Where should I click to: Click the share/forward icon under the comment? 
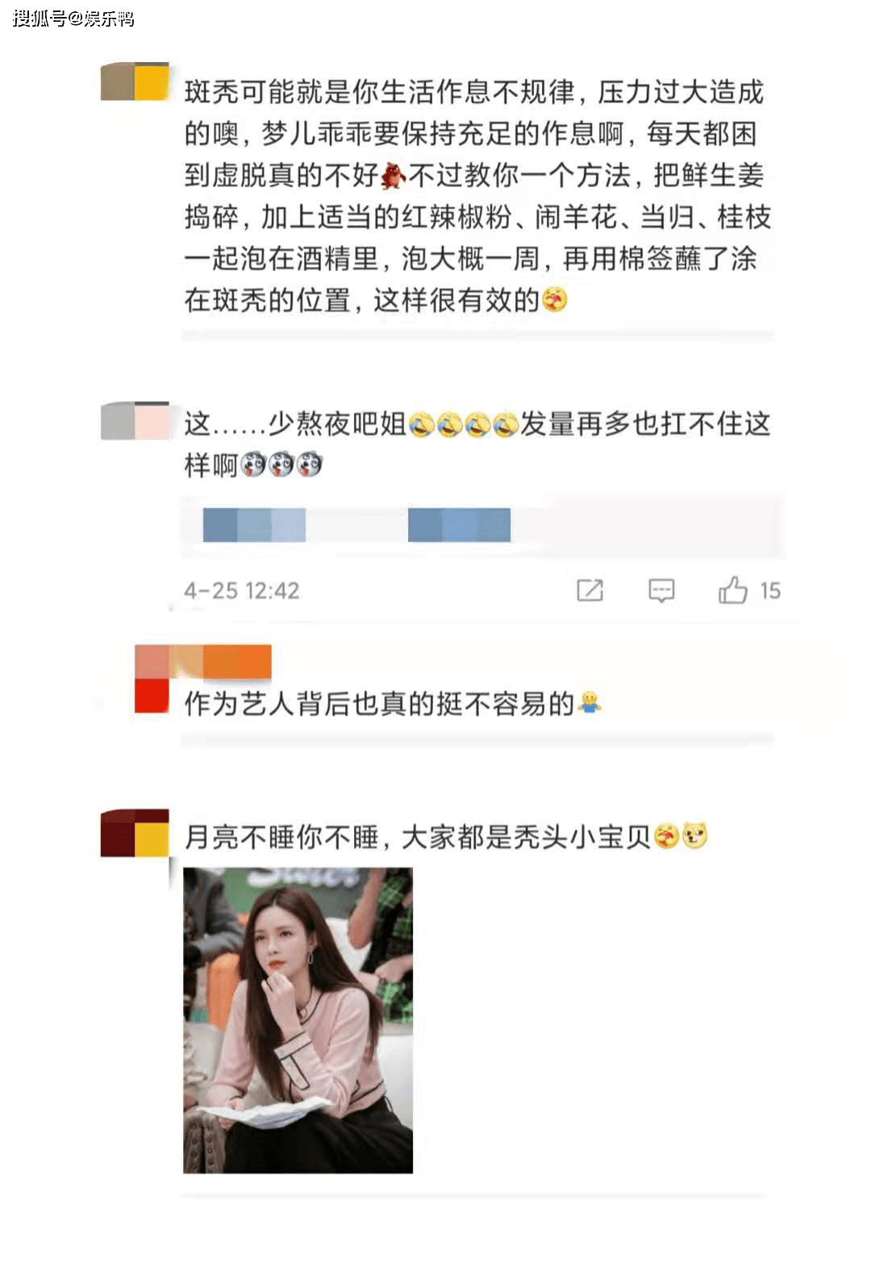click(590, 591)
